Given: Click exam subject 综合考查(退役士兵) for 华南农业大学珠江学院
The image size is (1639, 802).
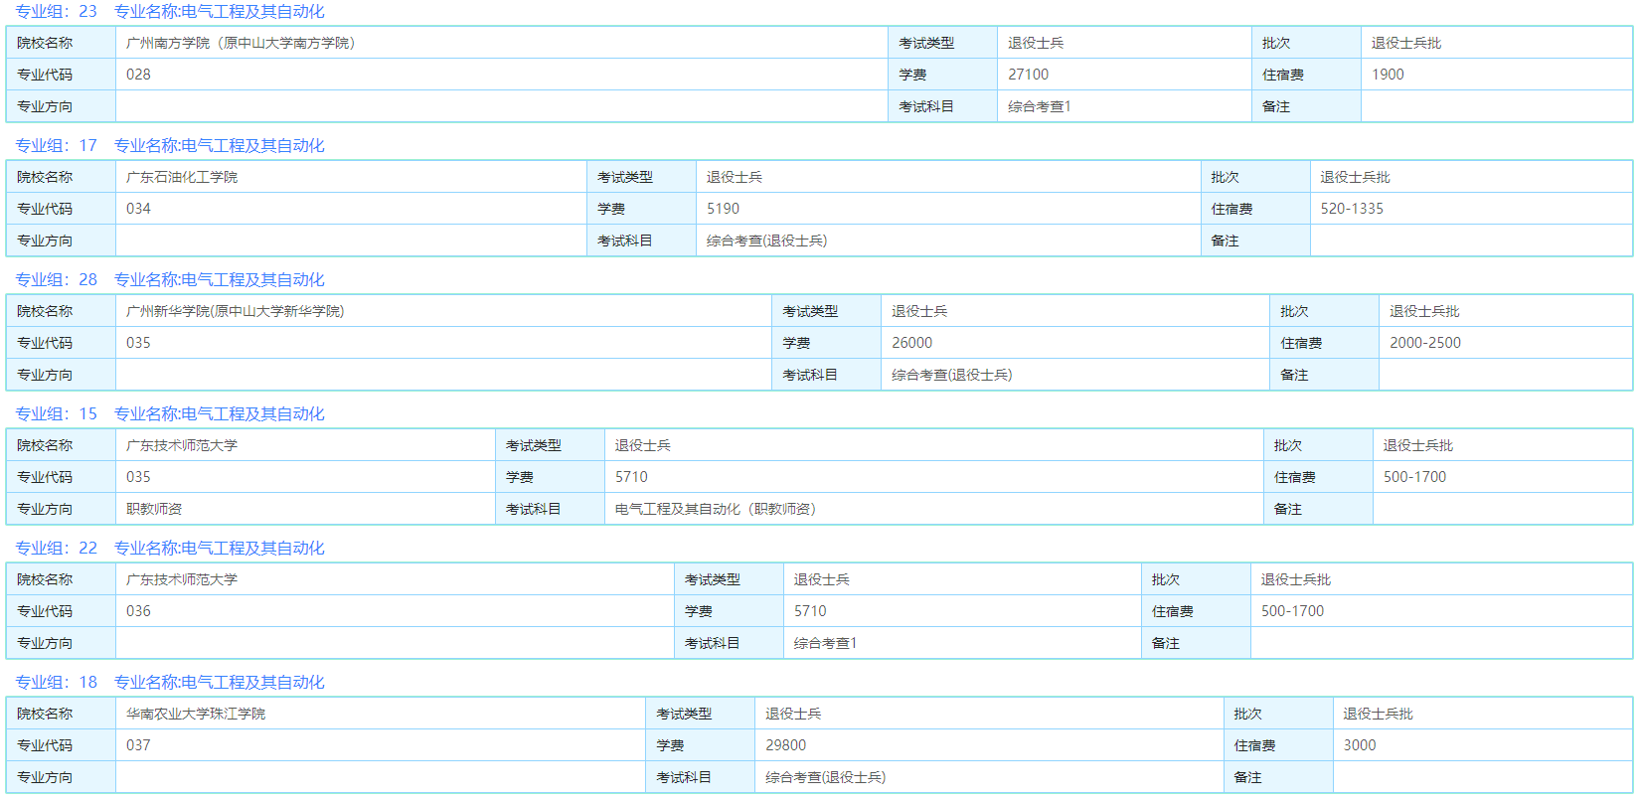Looking at the screenshot, I should [x=825, y=777].
